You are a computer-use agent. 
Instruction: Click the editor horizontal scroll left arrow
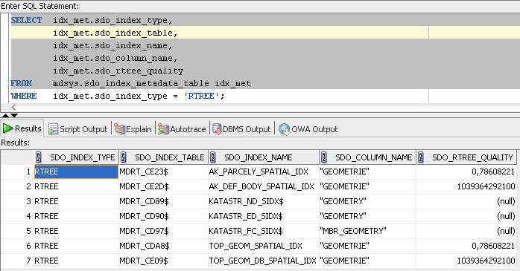click(13, 107)
